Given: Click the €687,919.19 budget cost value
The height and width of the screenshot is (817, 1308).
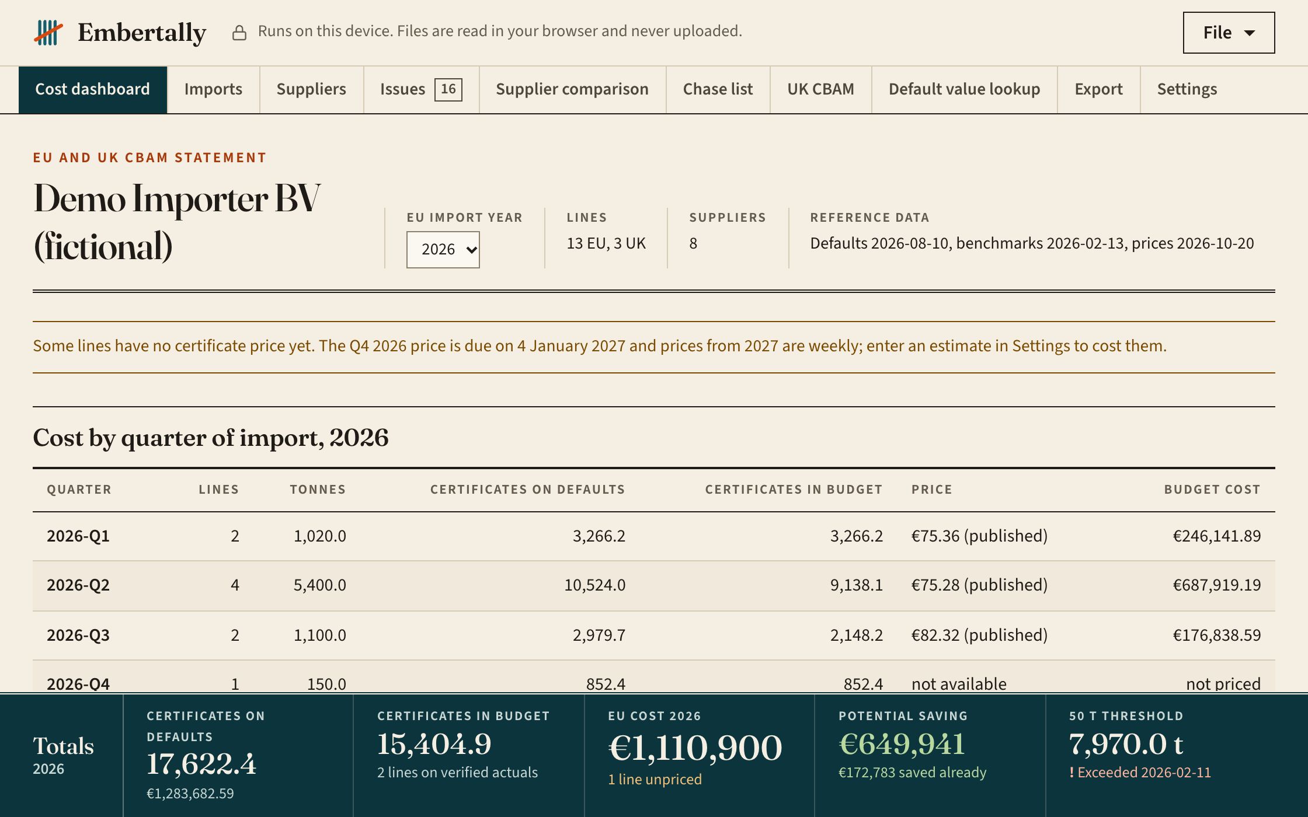Looking at the screenshot, I should [x=1217, y=585].
